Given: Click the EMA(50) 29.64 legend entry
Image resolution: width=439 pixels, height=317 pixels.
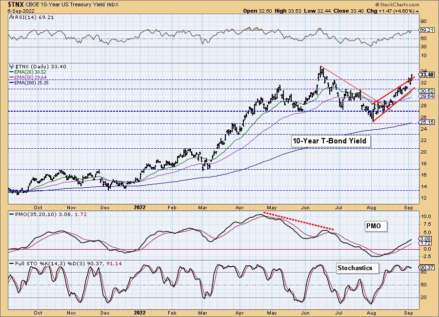Looking at the screenshot, I should 28,77.
